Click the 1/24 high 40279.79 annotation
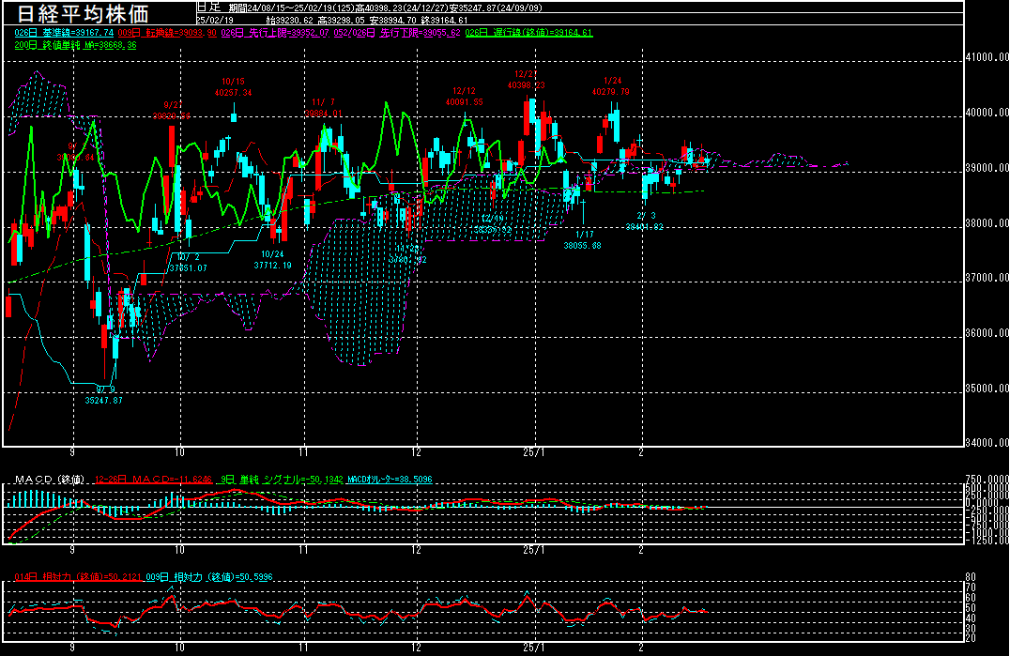The height and width of the screenshot is (656, 1010). [611, 86]
